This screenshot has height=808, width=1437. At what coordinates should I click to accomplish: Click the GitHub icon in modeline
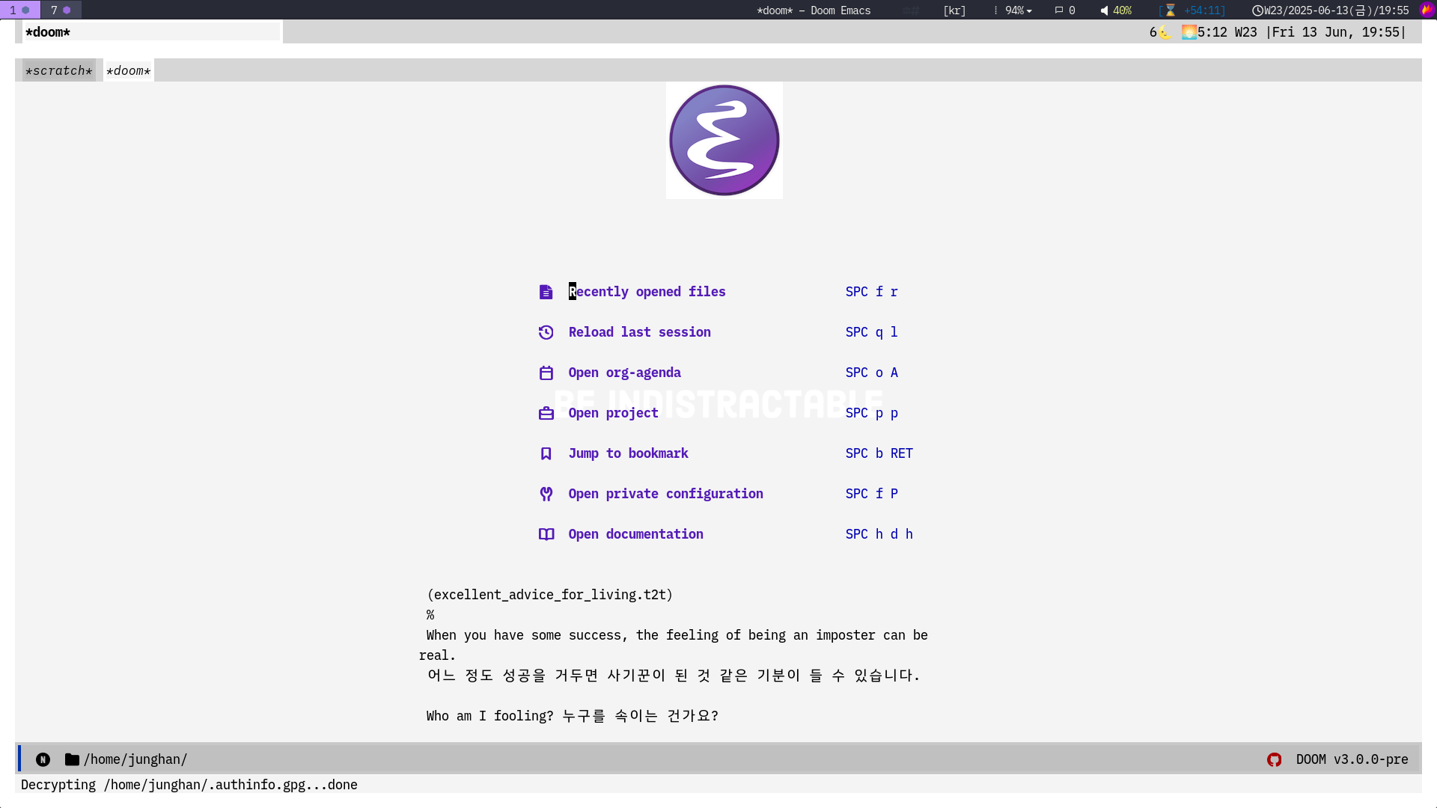click(x=1274, y=759)
